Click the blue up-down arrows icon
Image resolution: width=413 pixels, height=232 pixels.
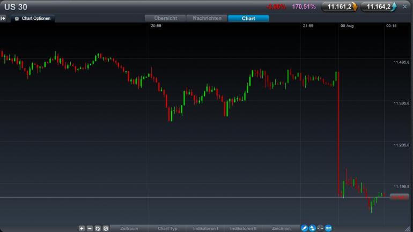coord(312,228)
